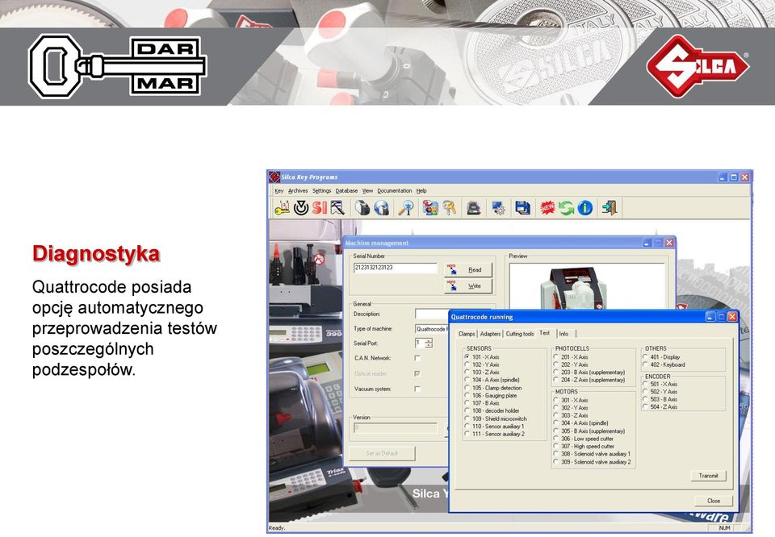Select the 501 - X Axis encoder radio
The width and height of the screenshot is (775, 537).
pyautogui.click(x=646, y=384)
